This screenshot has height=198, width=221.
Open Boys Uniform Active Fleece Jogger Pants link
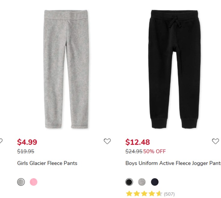pyautogui.click(x=173, y=163)
